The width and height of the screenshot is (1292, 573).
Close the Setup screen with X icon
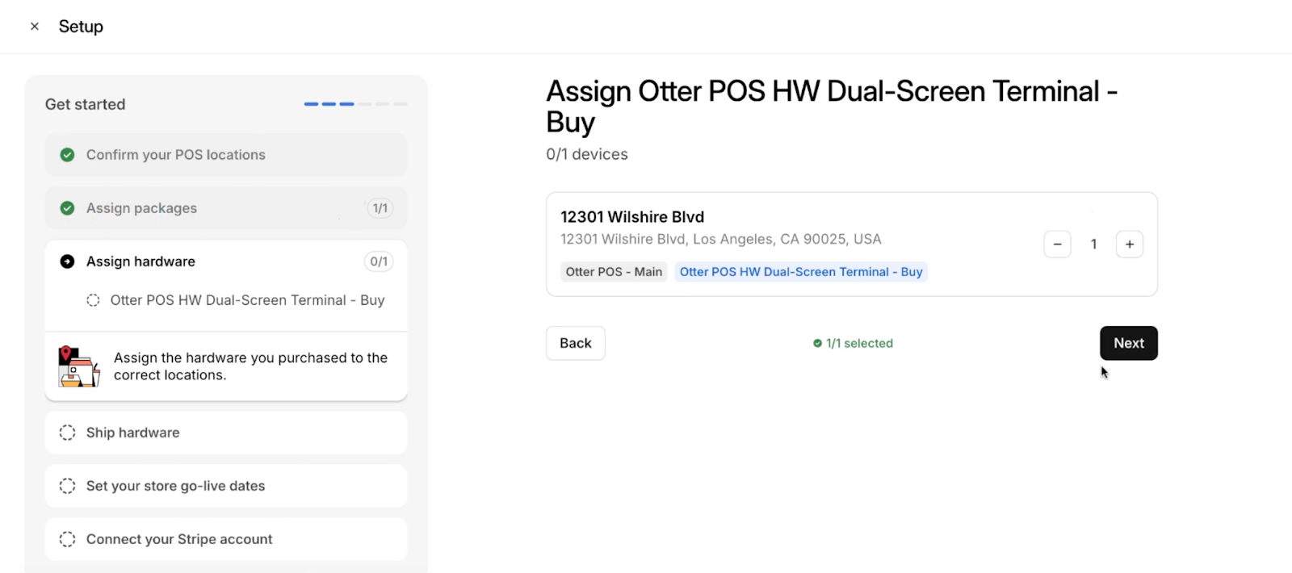click(35, 27)
